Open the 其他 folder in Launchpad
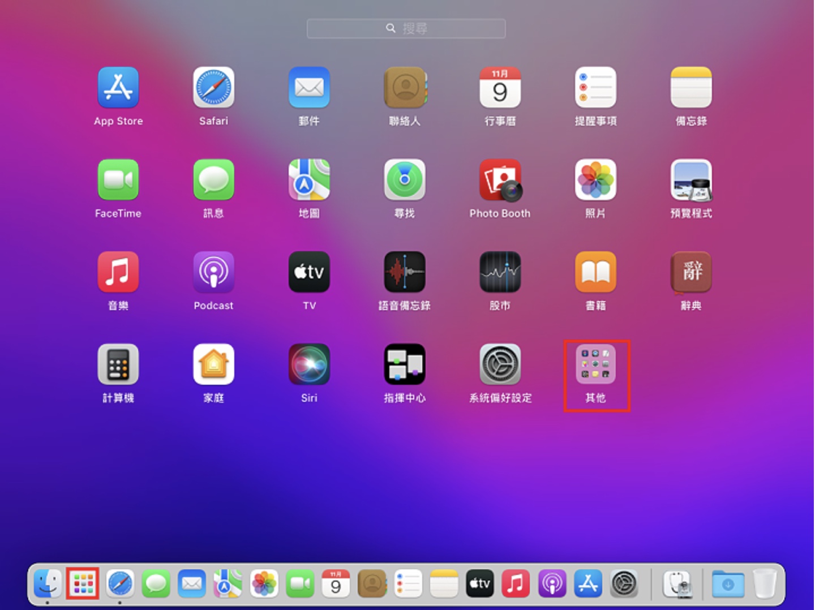Image resolution: width=815 pixels, height=610 pixels. pos(595,364)
